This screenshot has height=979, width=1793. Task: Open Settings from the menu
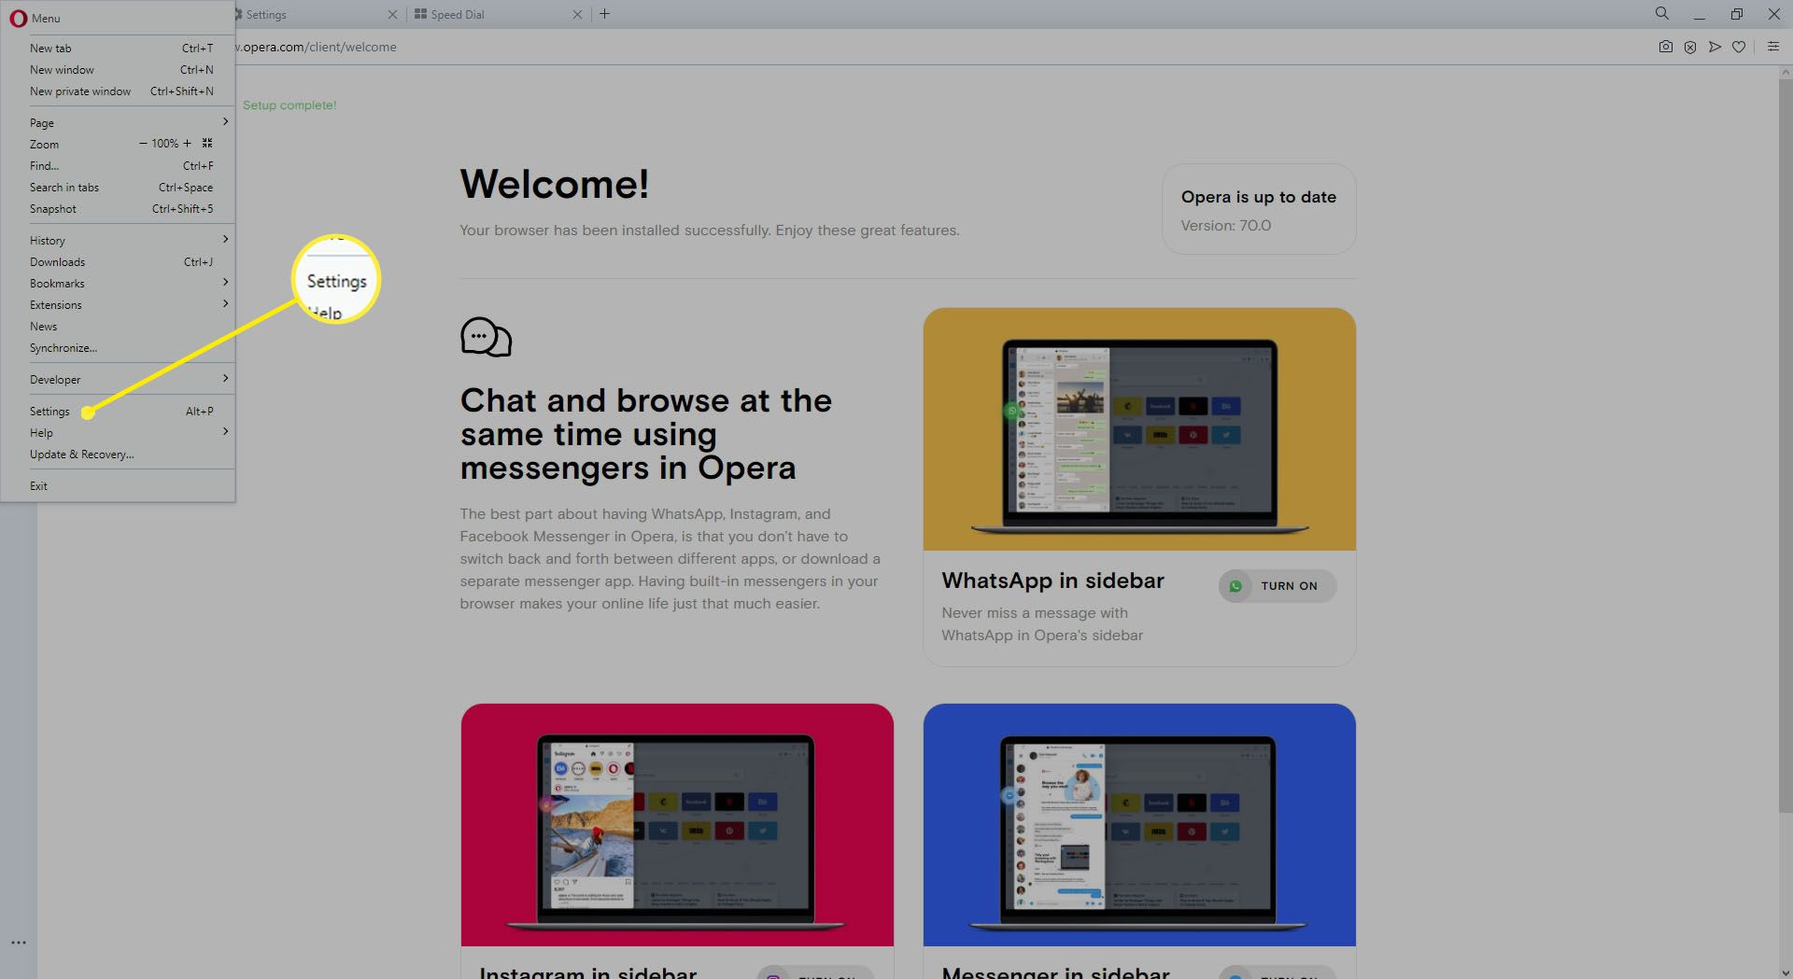tap(118, 412)
